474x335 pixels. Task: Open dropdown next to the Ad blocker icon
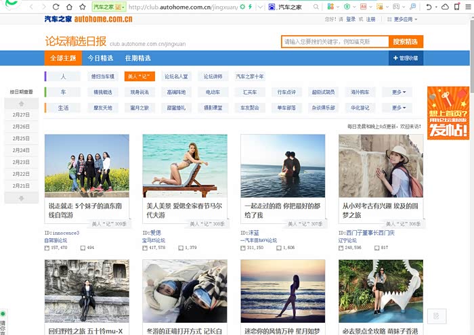pyautogui.click(x=370, y=7)
